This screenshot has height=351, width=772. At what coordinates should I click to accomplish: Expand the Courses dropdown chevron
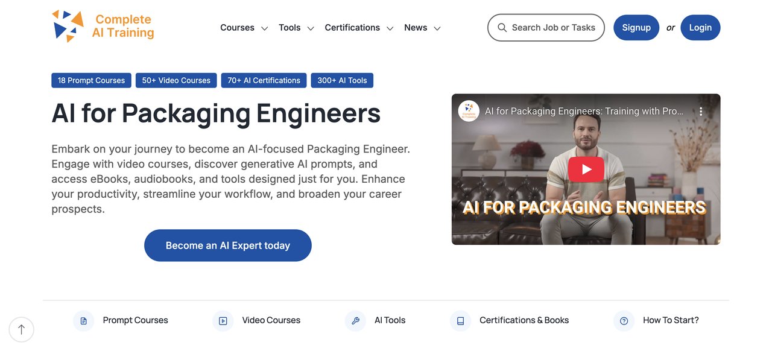coord(264,28)
